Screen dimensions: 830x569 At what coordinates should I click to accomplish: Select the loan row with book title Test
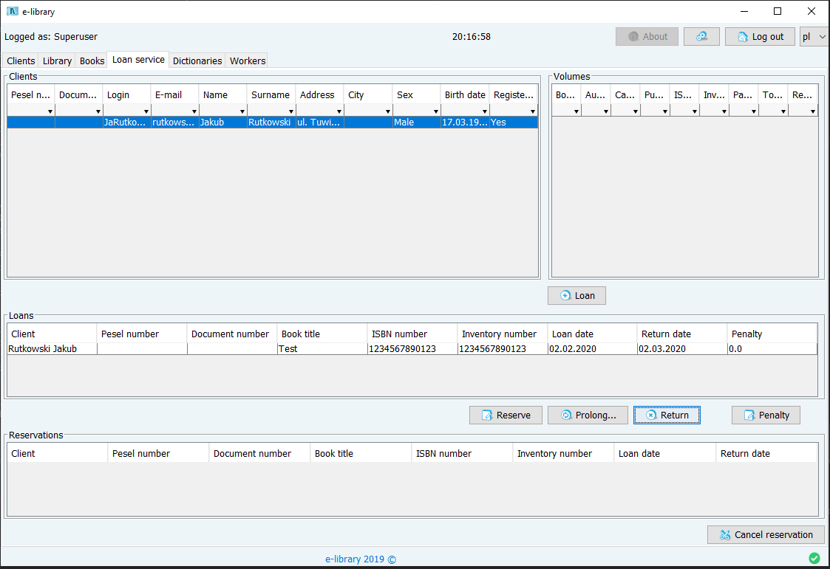[296, 348]
